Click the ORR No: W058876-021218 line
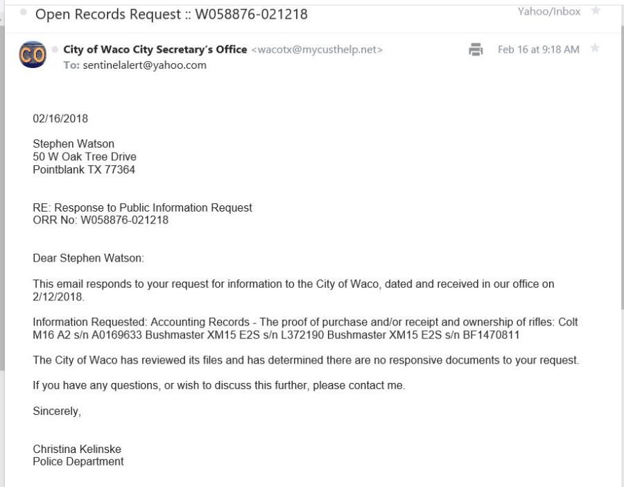The width and height of the screenshot is (624, 487). coord(101,221)
